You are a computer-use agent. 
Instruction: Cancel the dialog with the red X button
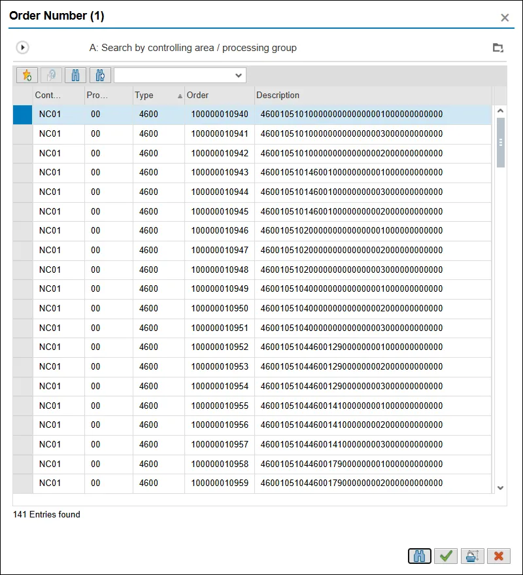pos(498,555)
